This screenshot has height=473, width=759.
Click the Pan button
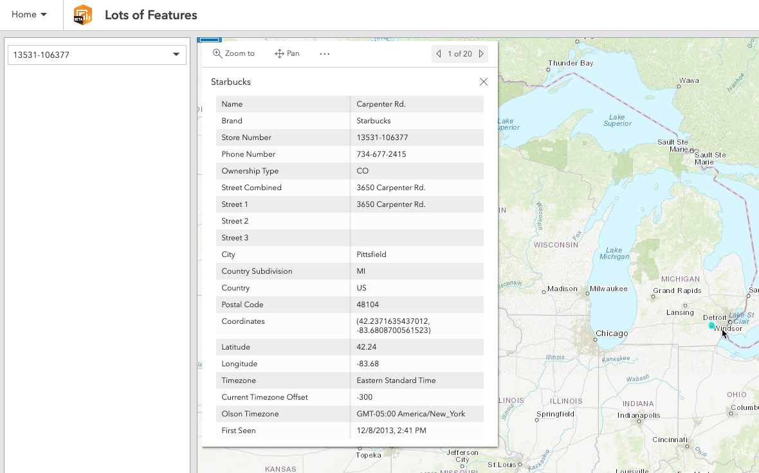[287, 53]
